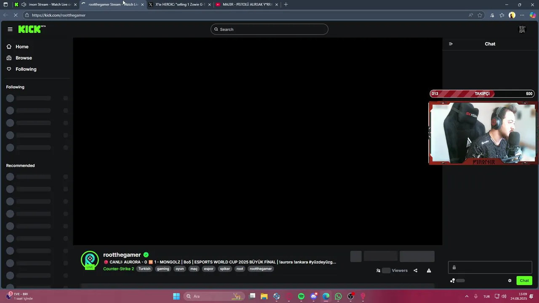Open Discord from the taskbar
This screenshot has width=539, height=303.
(x=314, y=296)
